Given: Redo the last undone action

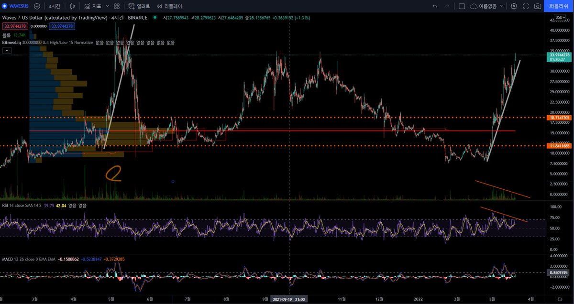Looking at the screenshot, I should pos(447,7).
